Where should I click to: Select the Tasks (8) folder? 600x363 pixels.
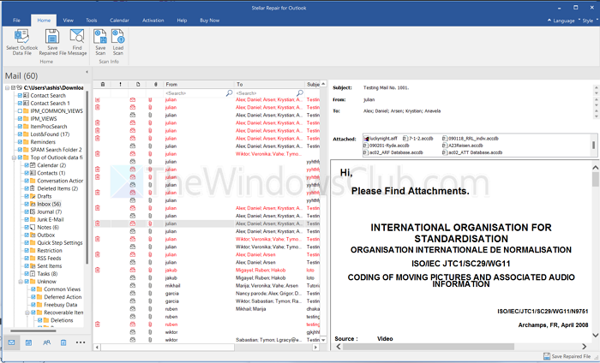47,274
